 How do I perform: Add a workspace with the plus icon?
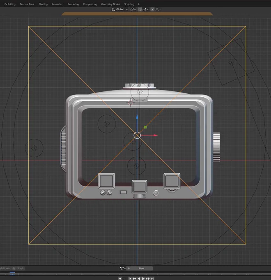(x=138, y=4)
